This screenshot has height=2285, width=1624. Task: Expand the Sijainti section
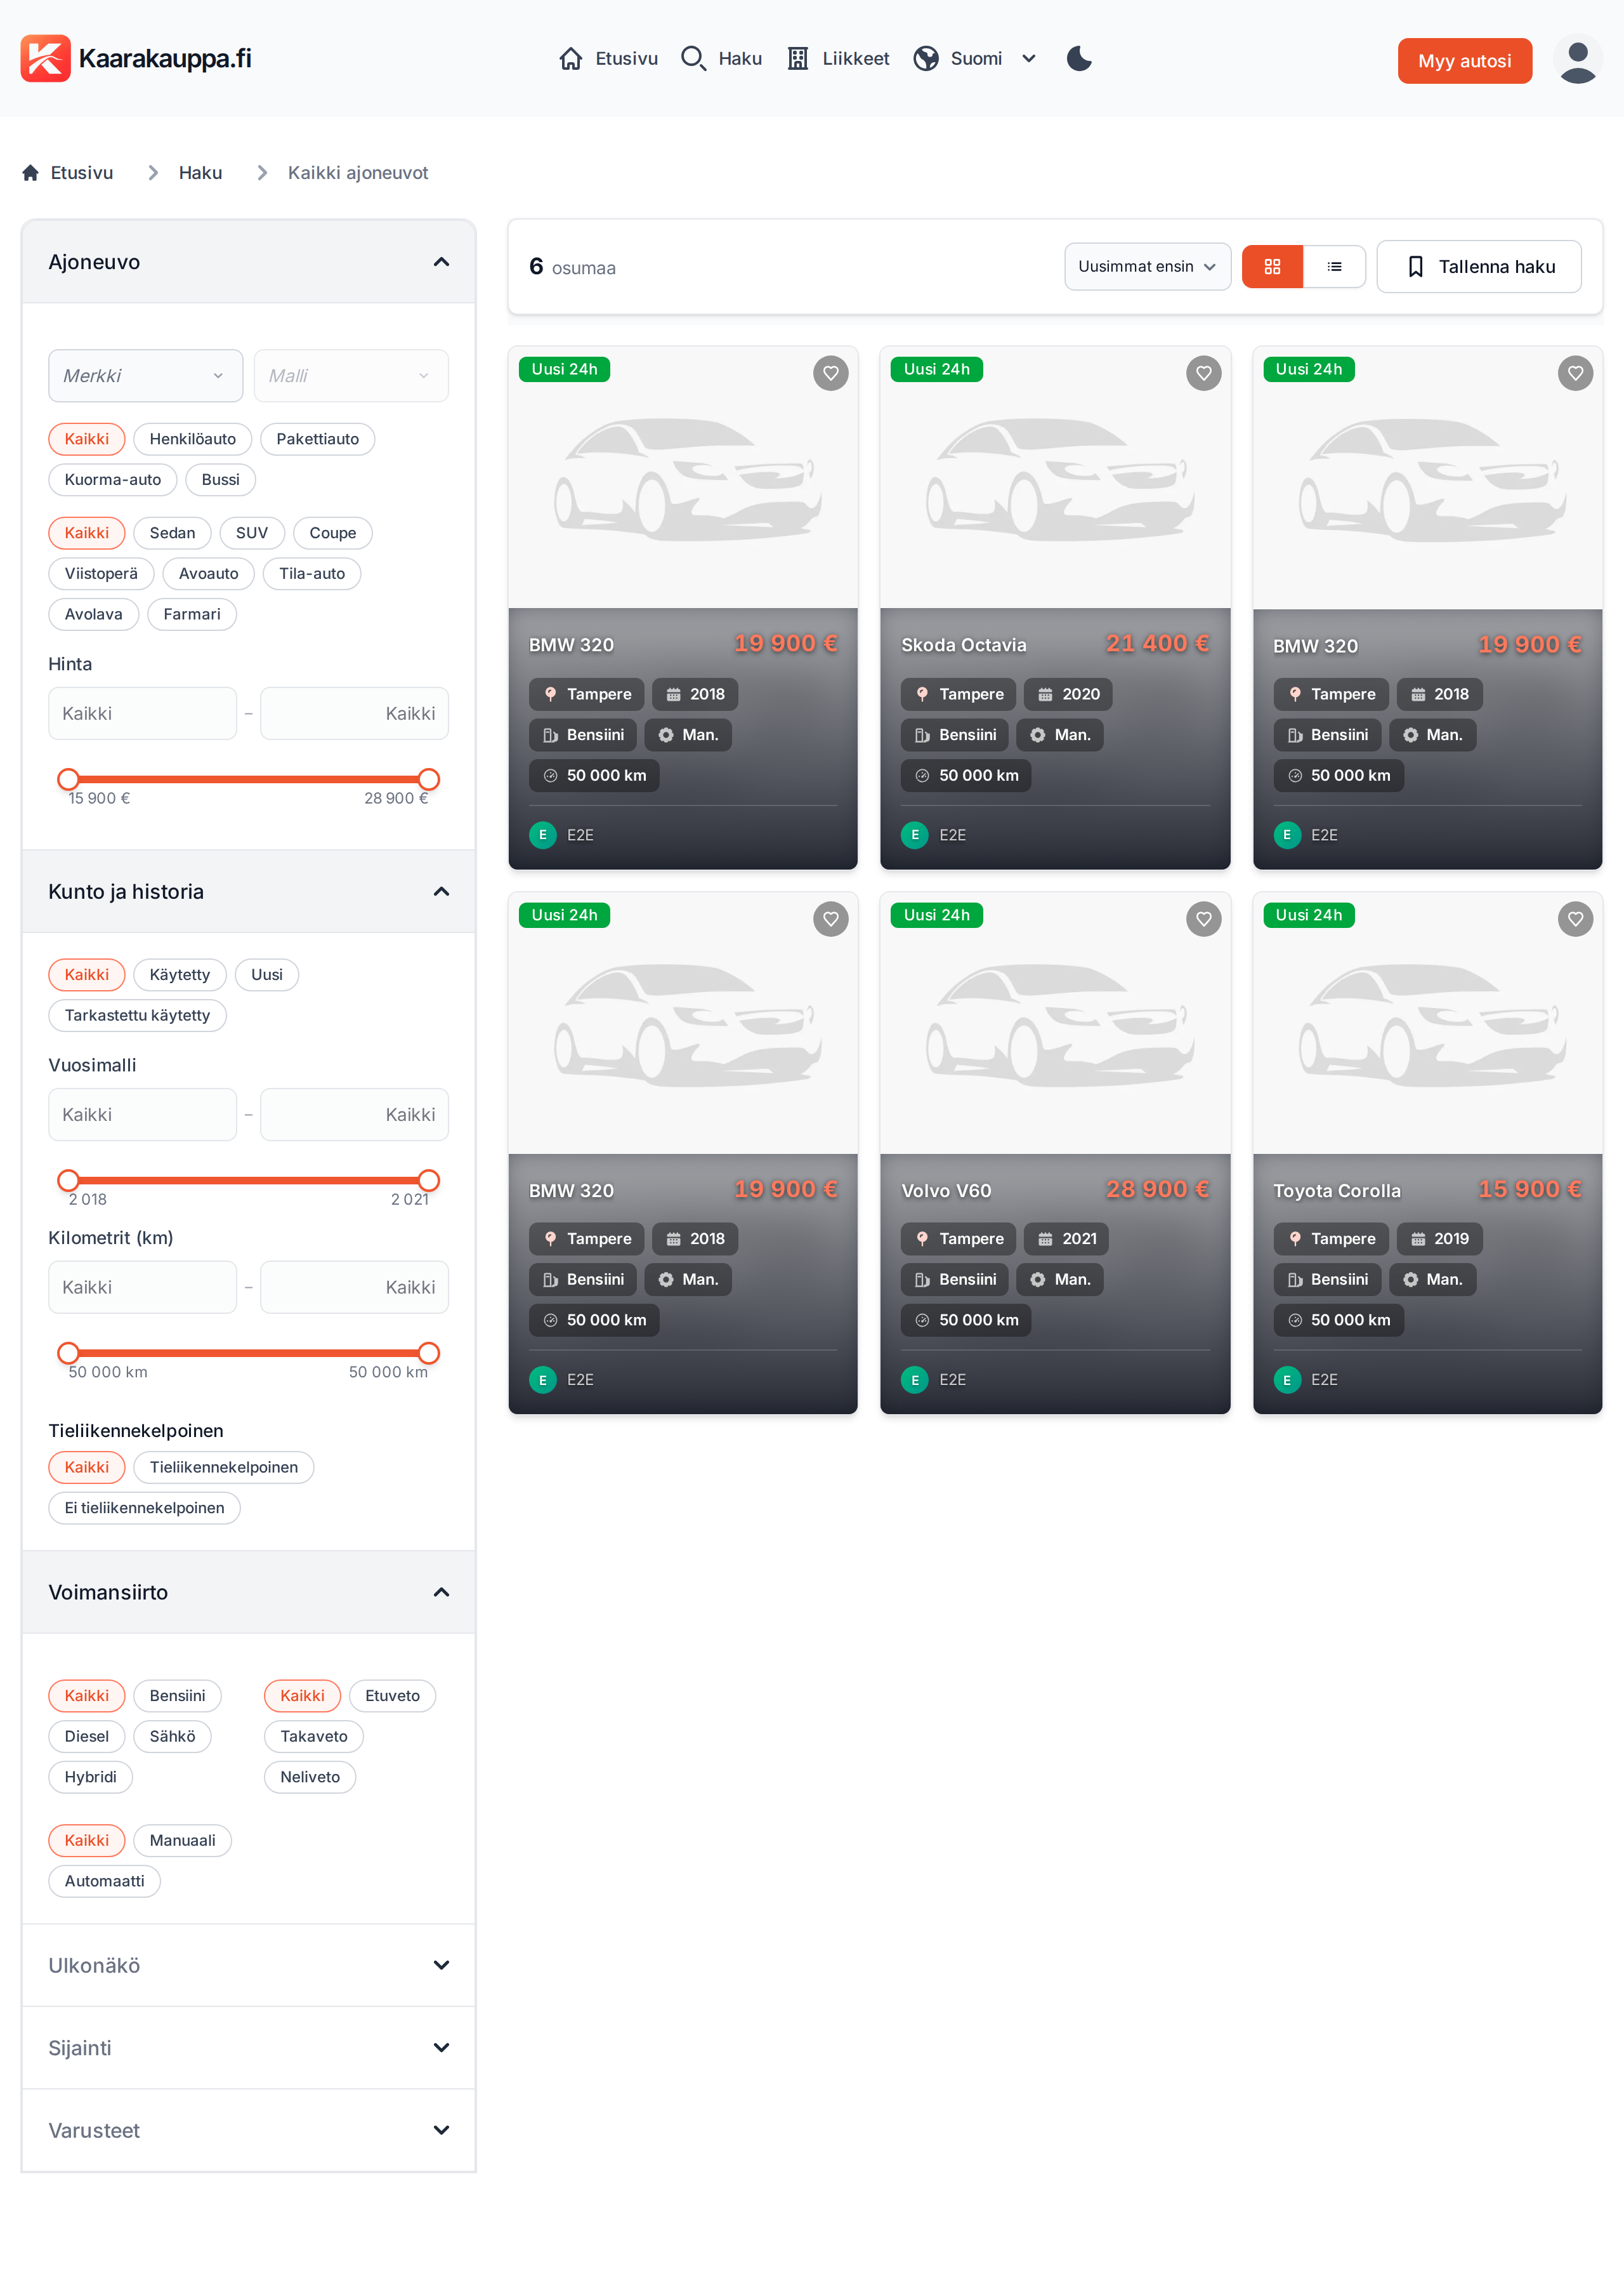coord(248,2049)
